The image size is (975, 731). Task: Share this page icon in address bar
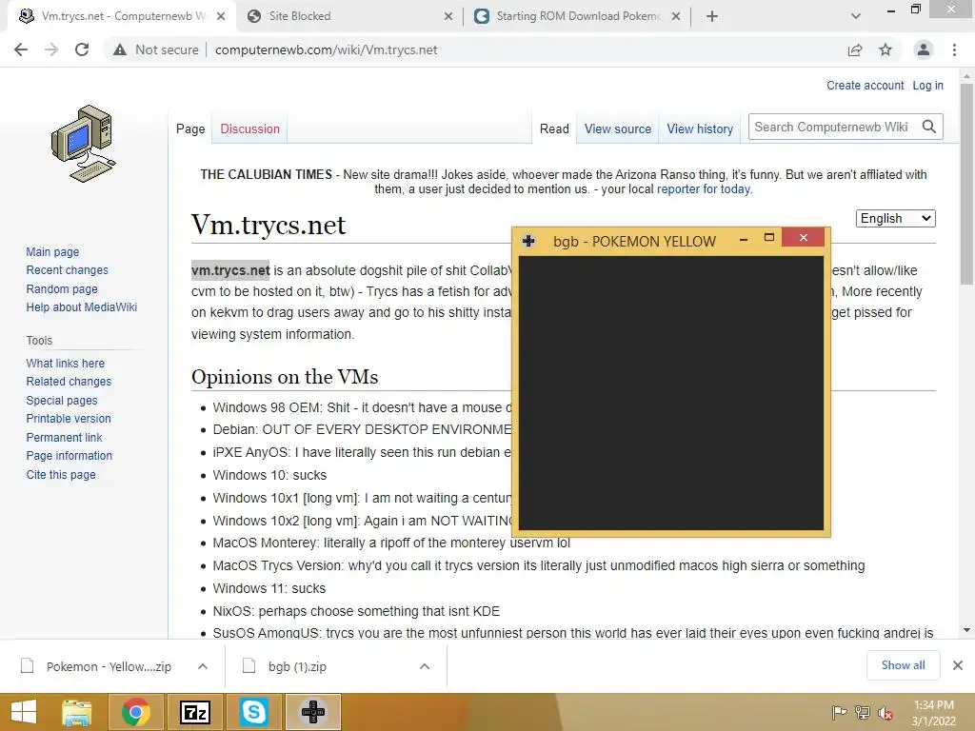(x=855, y=49)
